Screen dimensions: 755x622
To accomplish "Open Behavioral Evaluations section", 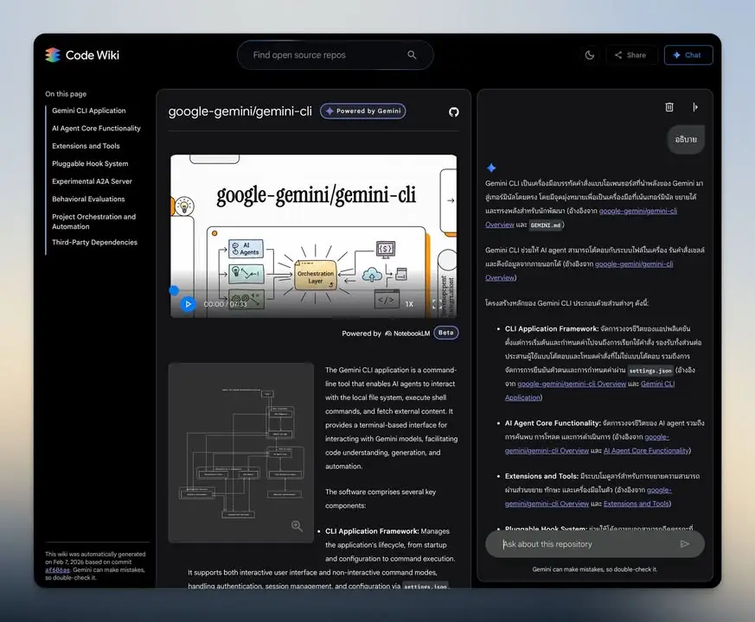I will 88,200.
